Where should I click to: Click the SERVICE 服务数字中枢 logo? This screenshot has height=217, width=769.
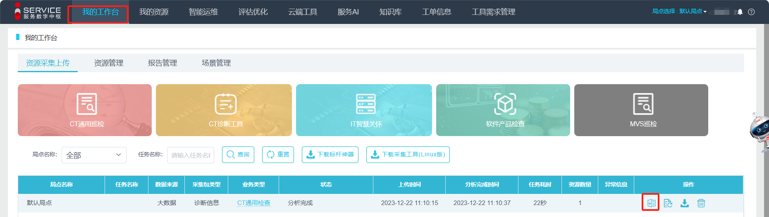[38, 11]
